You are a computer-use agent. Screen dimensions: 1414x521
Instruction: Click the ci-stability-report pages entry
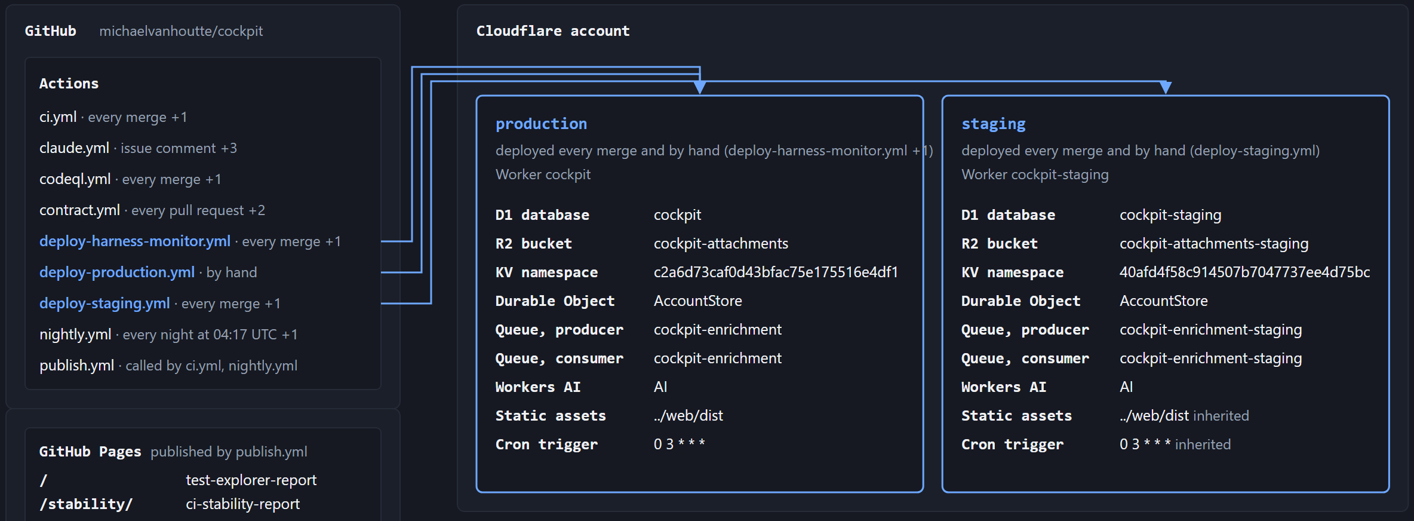[242, 504]
